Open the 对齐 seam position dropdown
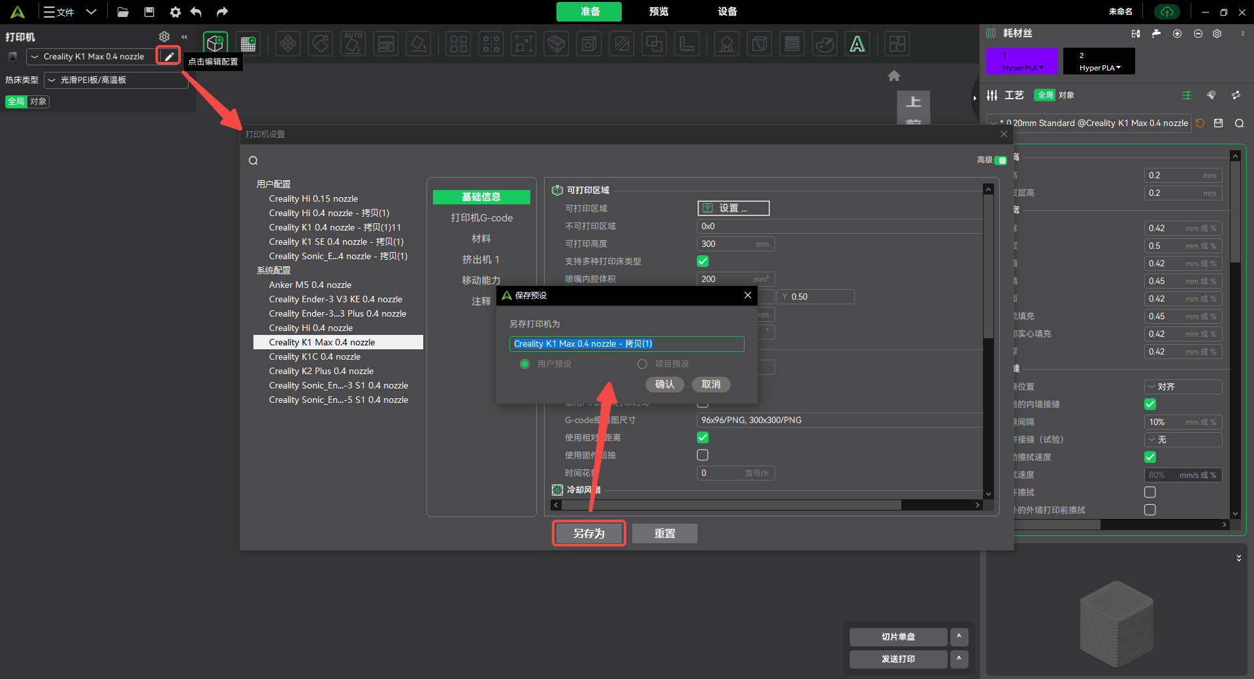The height and width of the screenshot is (679, 1254). tap(1183, 387)
